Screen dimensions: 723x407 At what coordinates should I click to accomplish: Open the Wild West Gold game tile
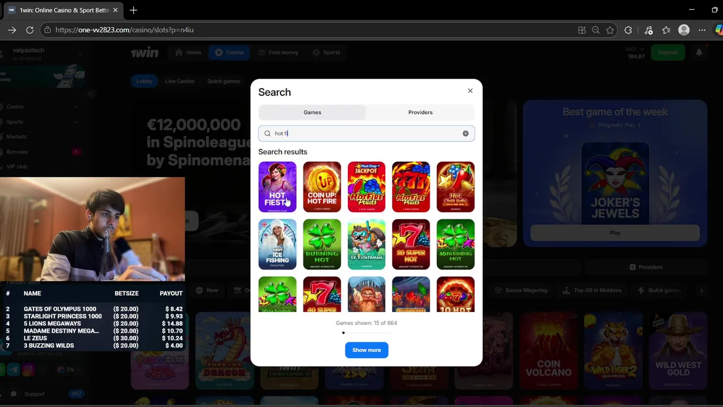point(678,350)
